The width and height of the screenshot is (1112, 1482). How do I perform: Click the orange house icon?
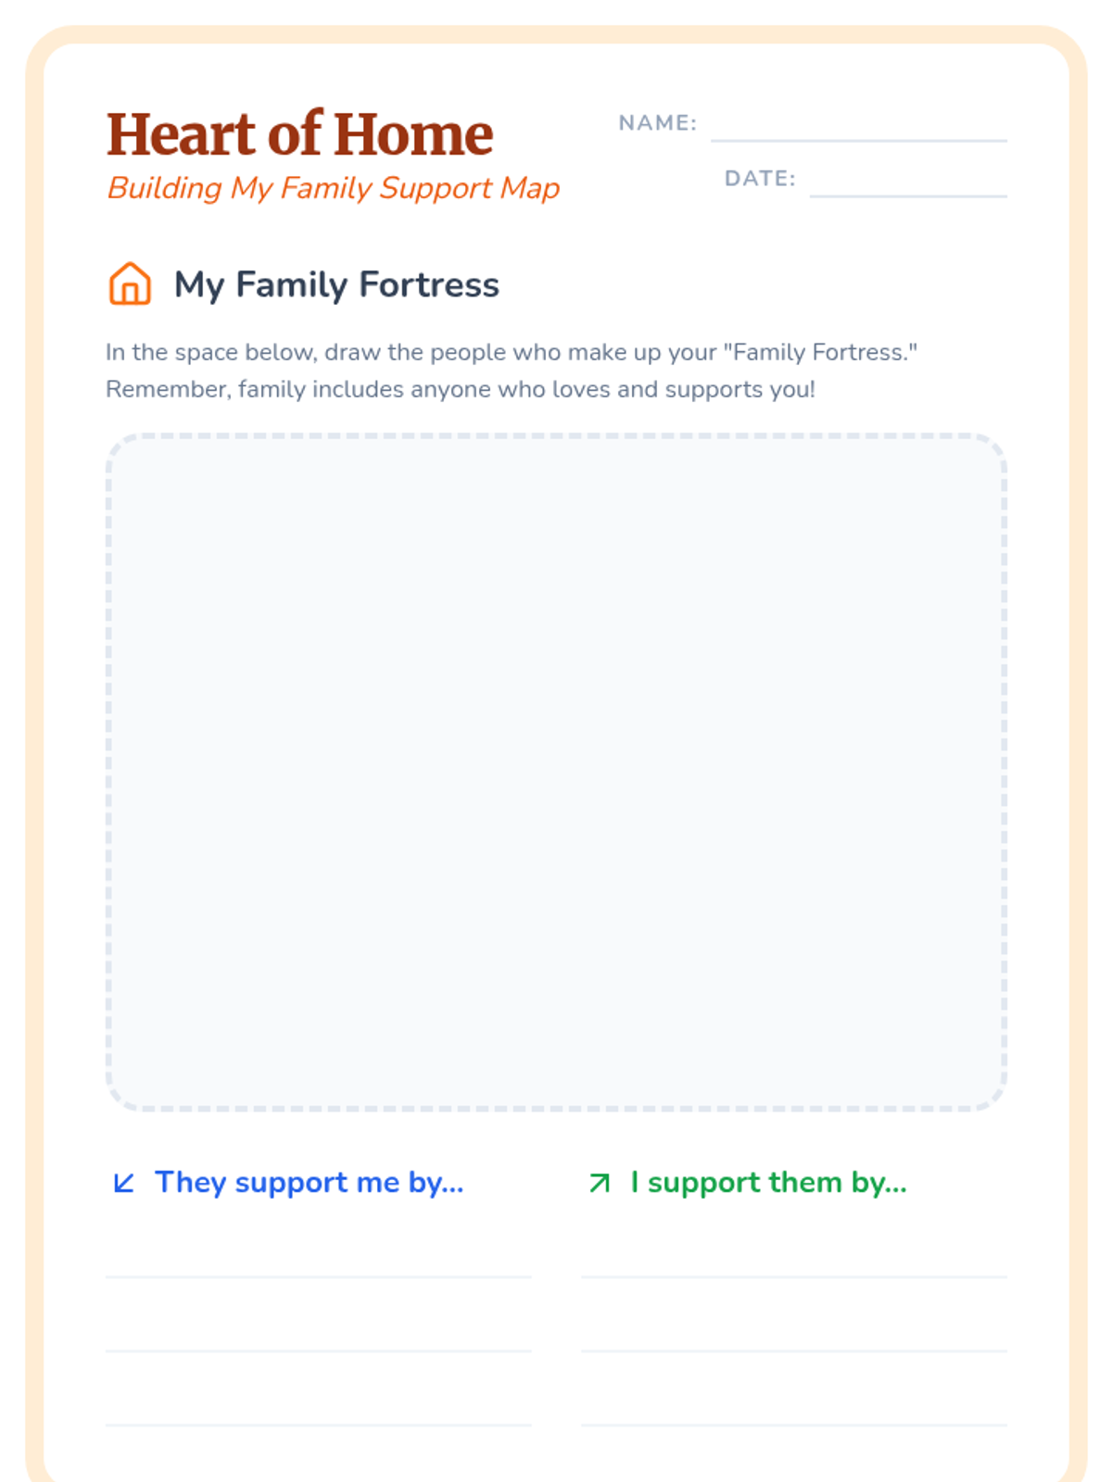130,283
